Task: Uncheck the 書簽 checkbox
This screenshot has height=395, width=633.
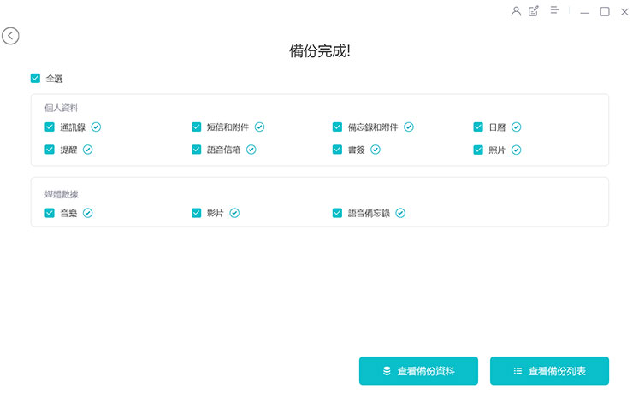Action: 337,150
